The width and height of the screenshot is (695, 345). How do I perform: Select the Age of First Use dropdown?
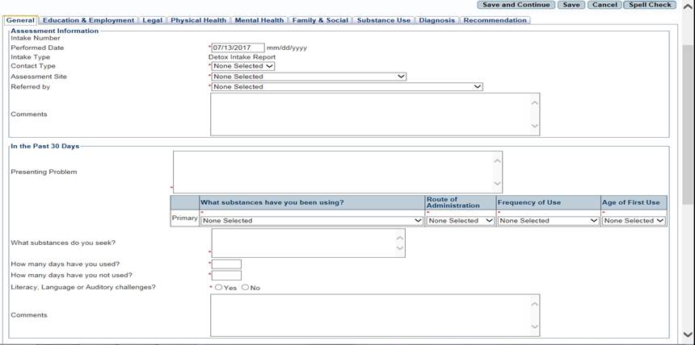coord(634,220)
